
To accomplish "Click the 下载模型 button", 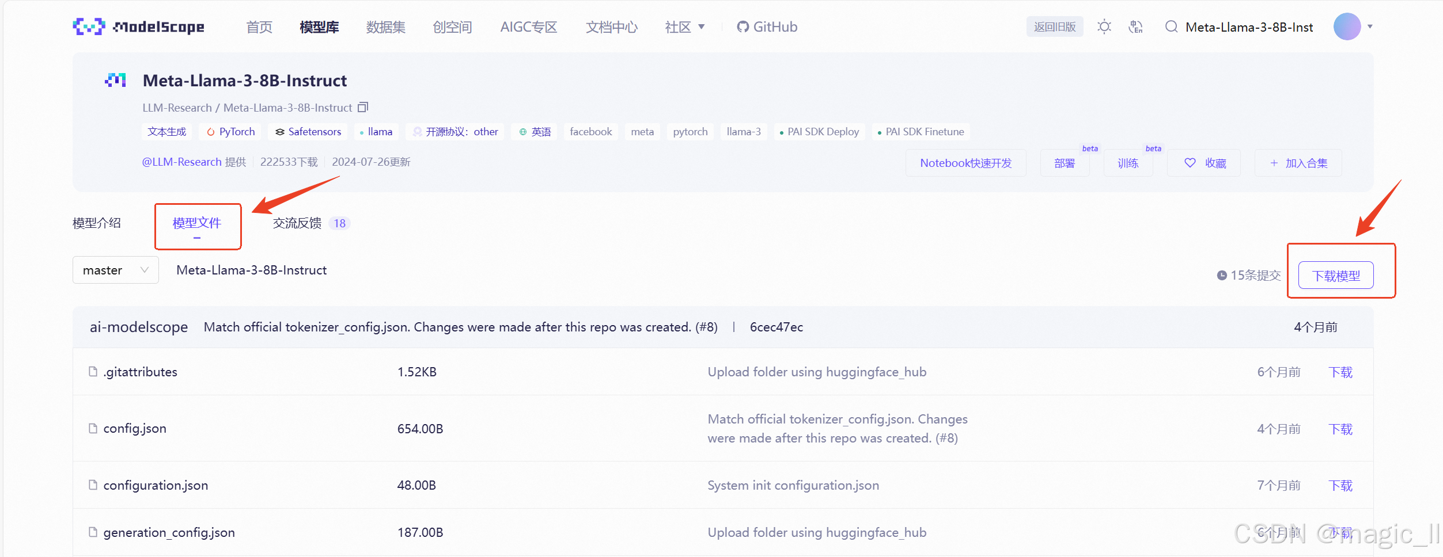I will point(1336,276).
